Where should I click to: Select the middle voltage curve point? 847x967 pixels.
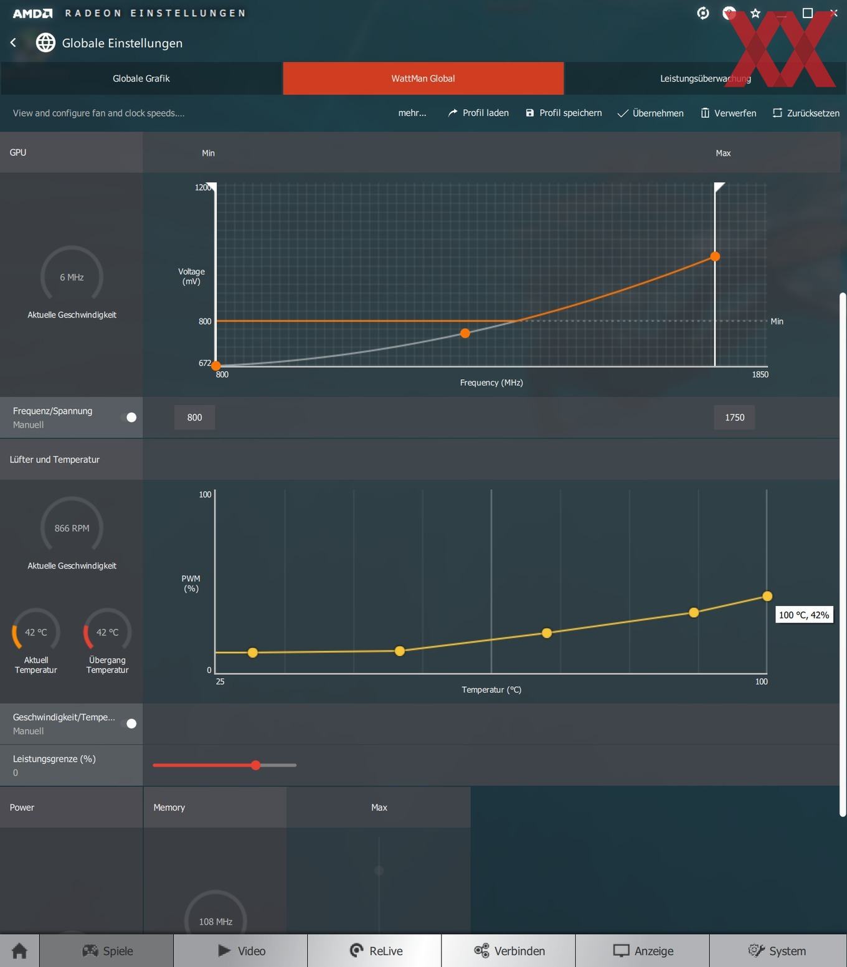(x=465, y=333)
